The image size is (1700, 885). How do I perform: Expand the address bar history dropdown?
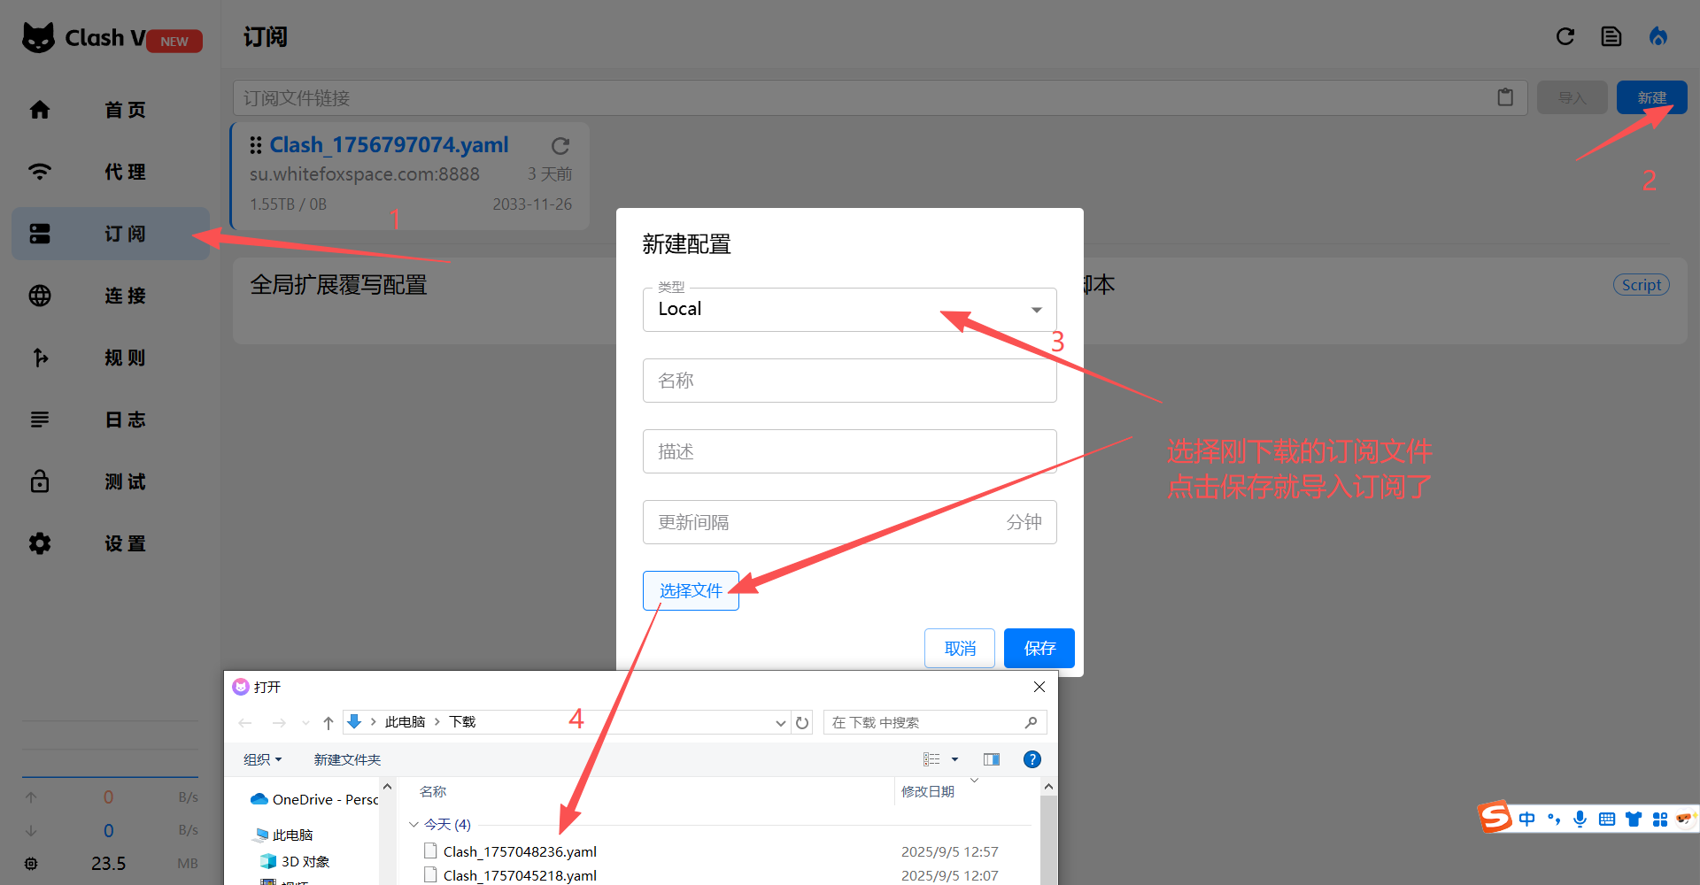pyautogui.click(x=780, y=723)
